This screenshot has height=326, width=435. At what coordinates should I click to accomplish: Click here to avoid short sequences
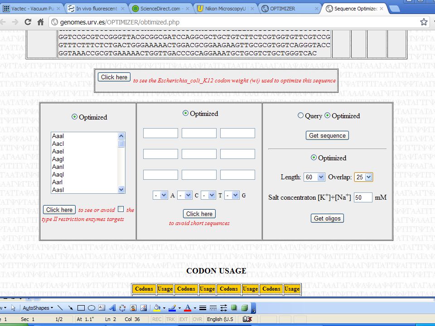(x=199, y=214)
